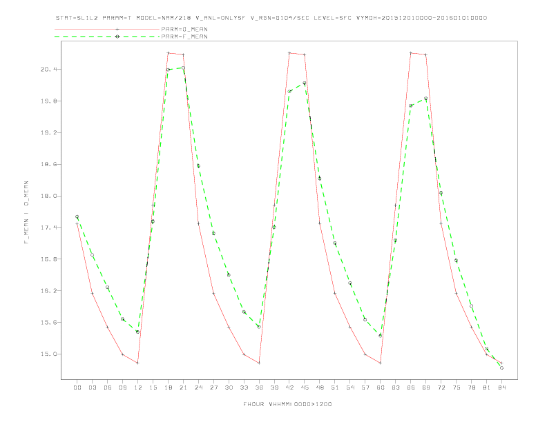Click x-axis tick label 00
547x422 pixels.
pyautogui.click(x=77, y=388)
